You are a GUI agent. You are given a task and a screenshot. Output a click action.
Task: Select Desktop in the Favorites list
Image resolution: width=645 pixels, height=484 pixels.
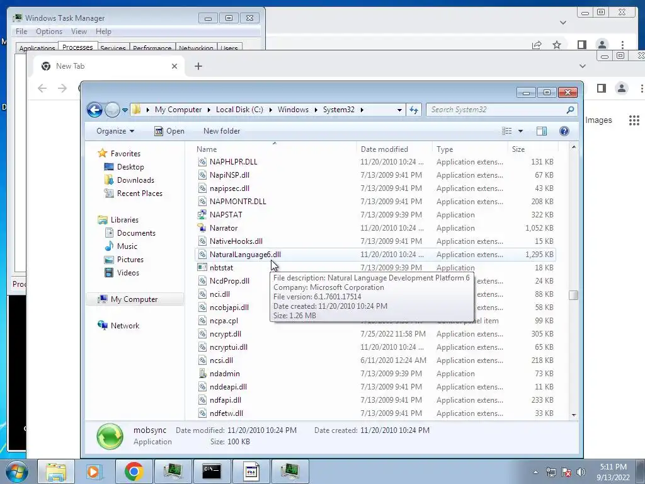[x=130, y=166]
